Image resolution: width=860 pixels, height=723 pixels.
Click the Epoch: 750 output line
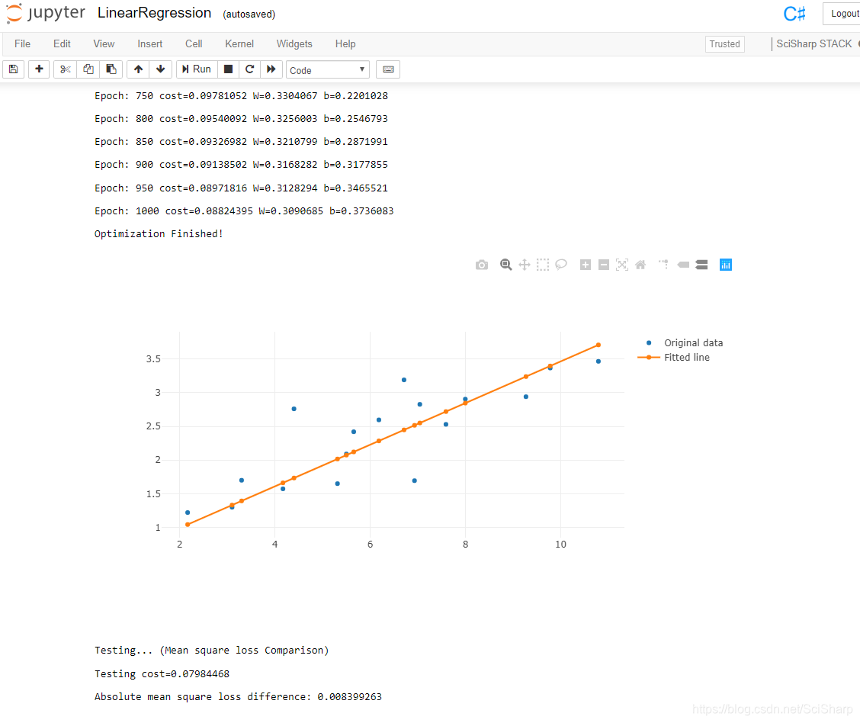(242, 96)
